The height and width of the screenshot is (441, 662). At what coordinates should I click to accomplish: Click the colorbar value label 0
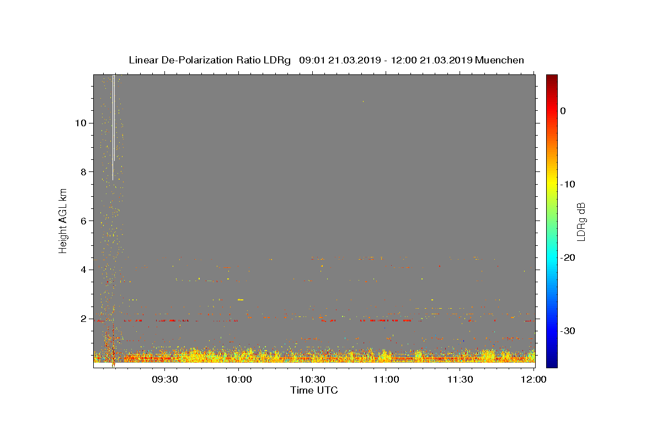click(x=563, y=111)
